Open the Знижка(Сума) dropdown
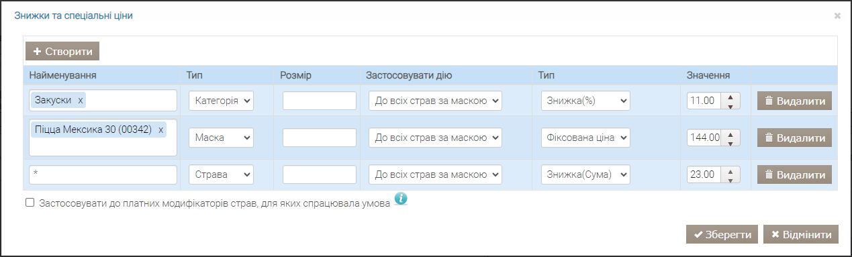Image resolution: width=852 pixels, height=257 pixels. pyautogui.click(x=585, y=174)
